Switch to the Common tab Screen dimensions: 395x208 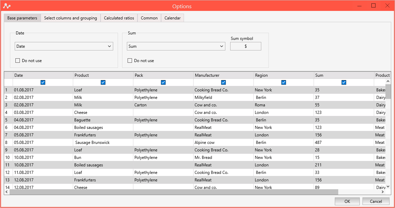[149, 18]
